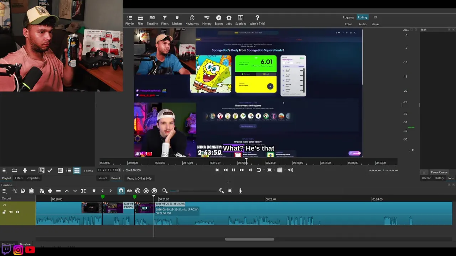Select the Source player tab

pyautogui.click(x=103, y=178)
